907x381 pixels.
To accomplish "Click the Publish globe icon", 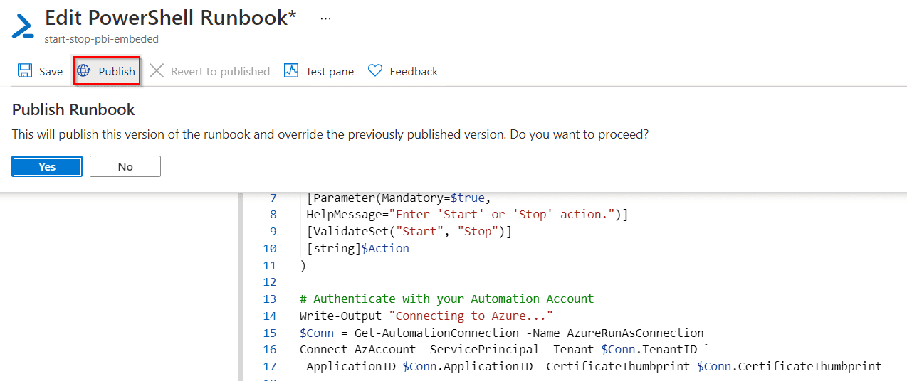I will coord(84,71).
